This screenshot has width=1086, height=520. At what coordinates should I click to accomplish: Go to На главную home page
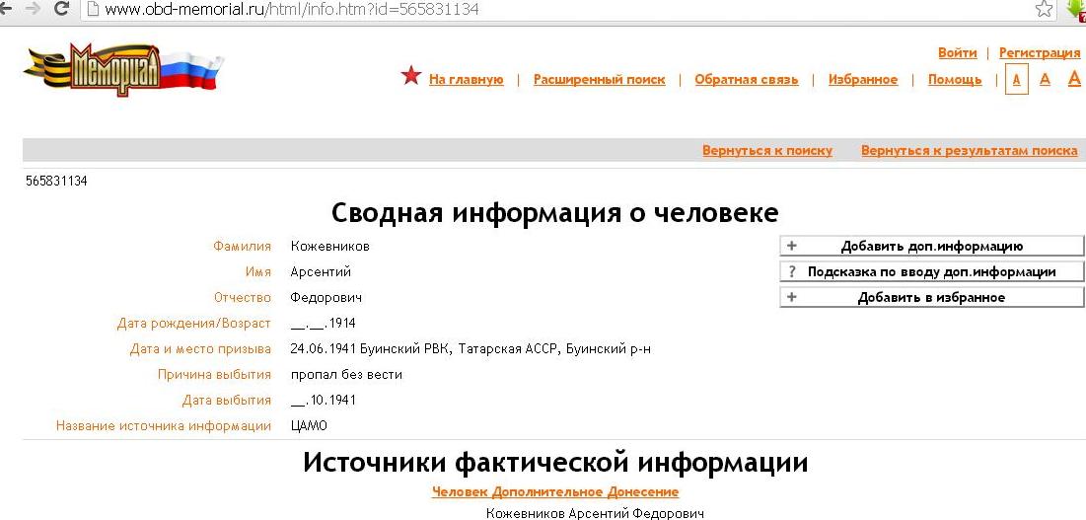point(466,80)
